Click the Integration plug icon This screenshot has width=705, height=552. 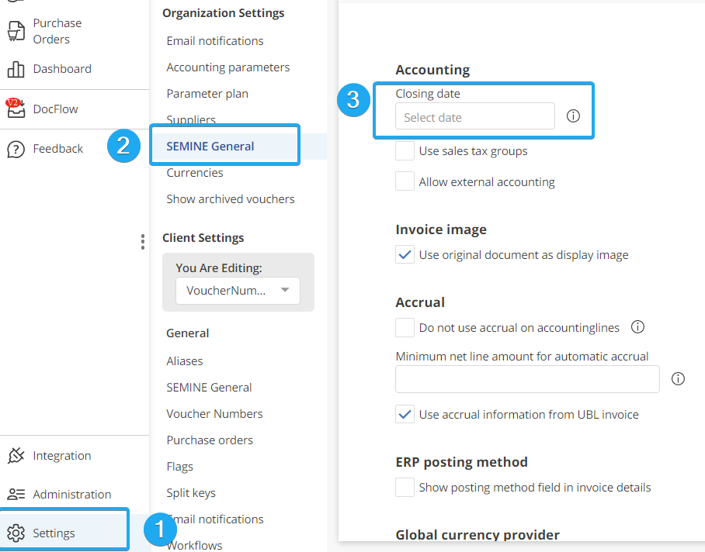(16, 456)
